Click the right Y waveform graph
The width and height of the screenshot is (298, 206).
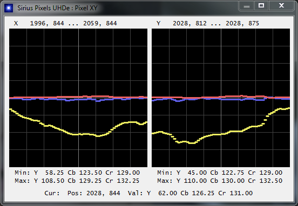tap(221, 98)
